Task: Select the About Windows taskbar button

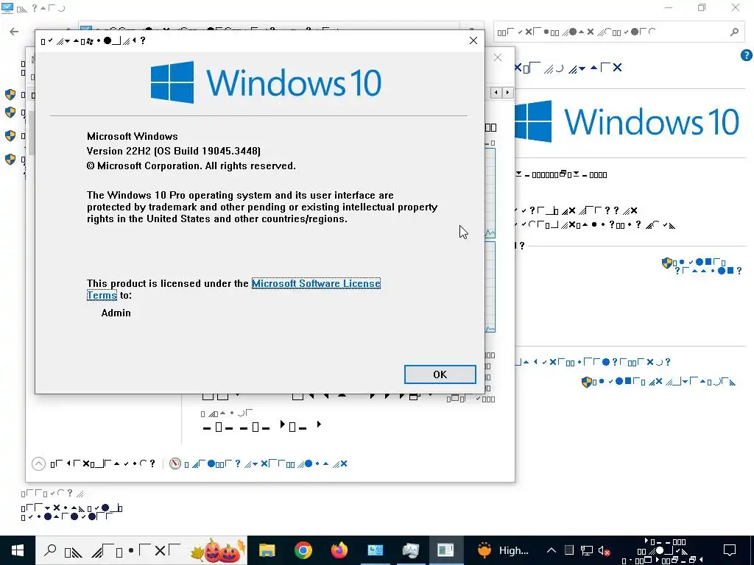Action: pos(446,550)
